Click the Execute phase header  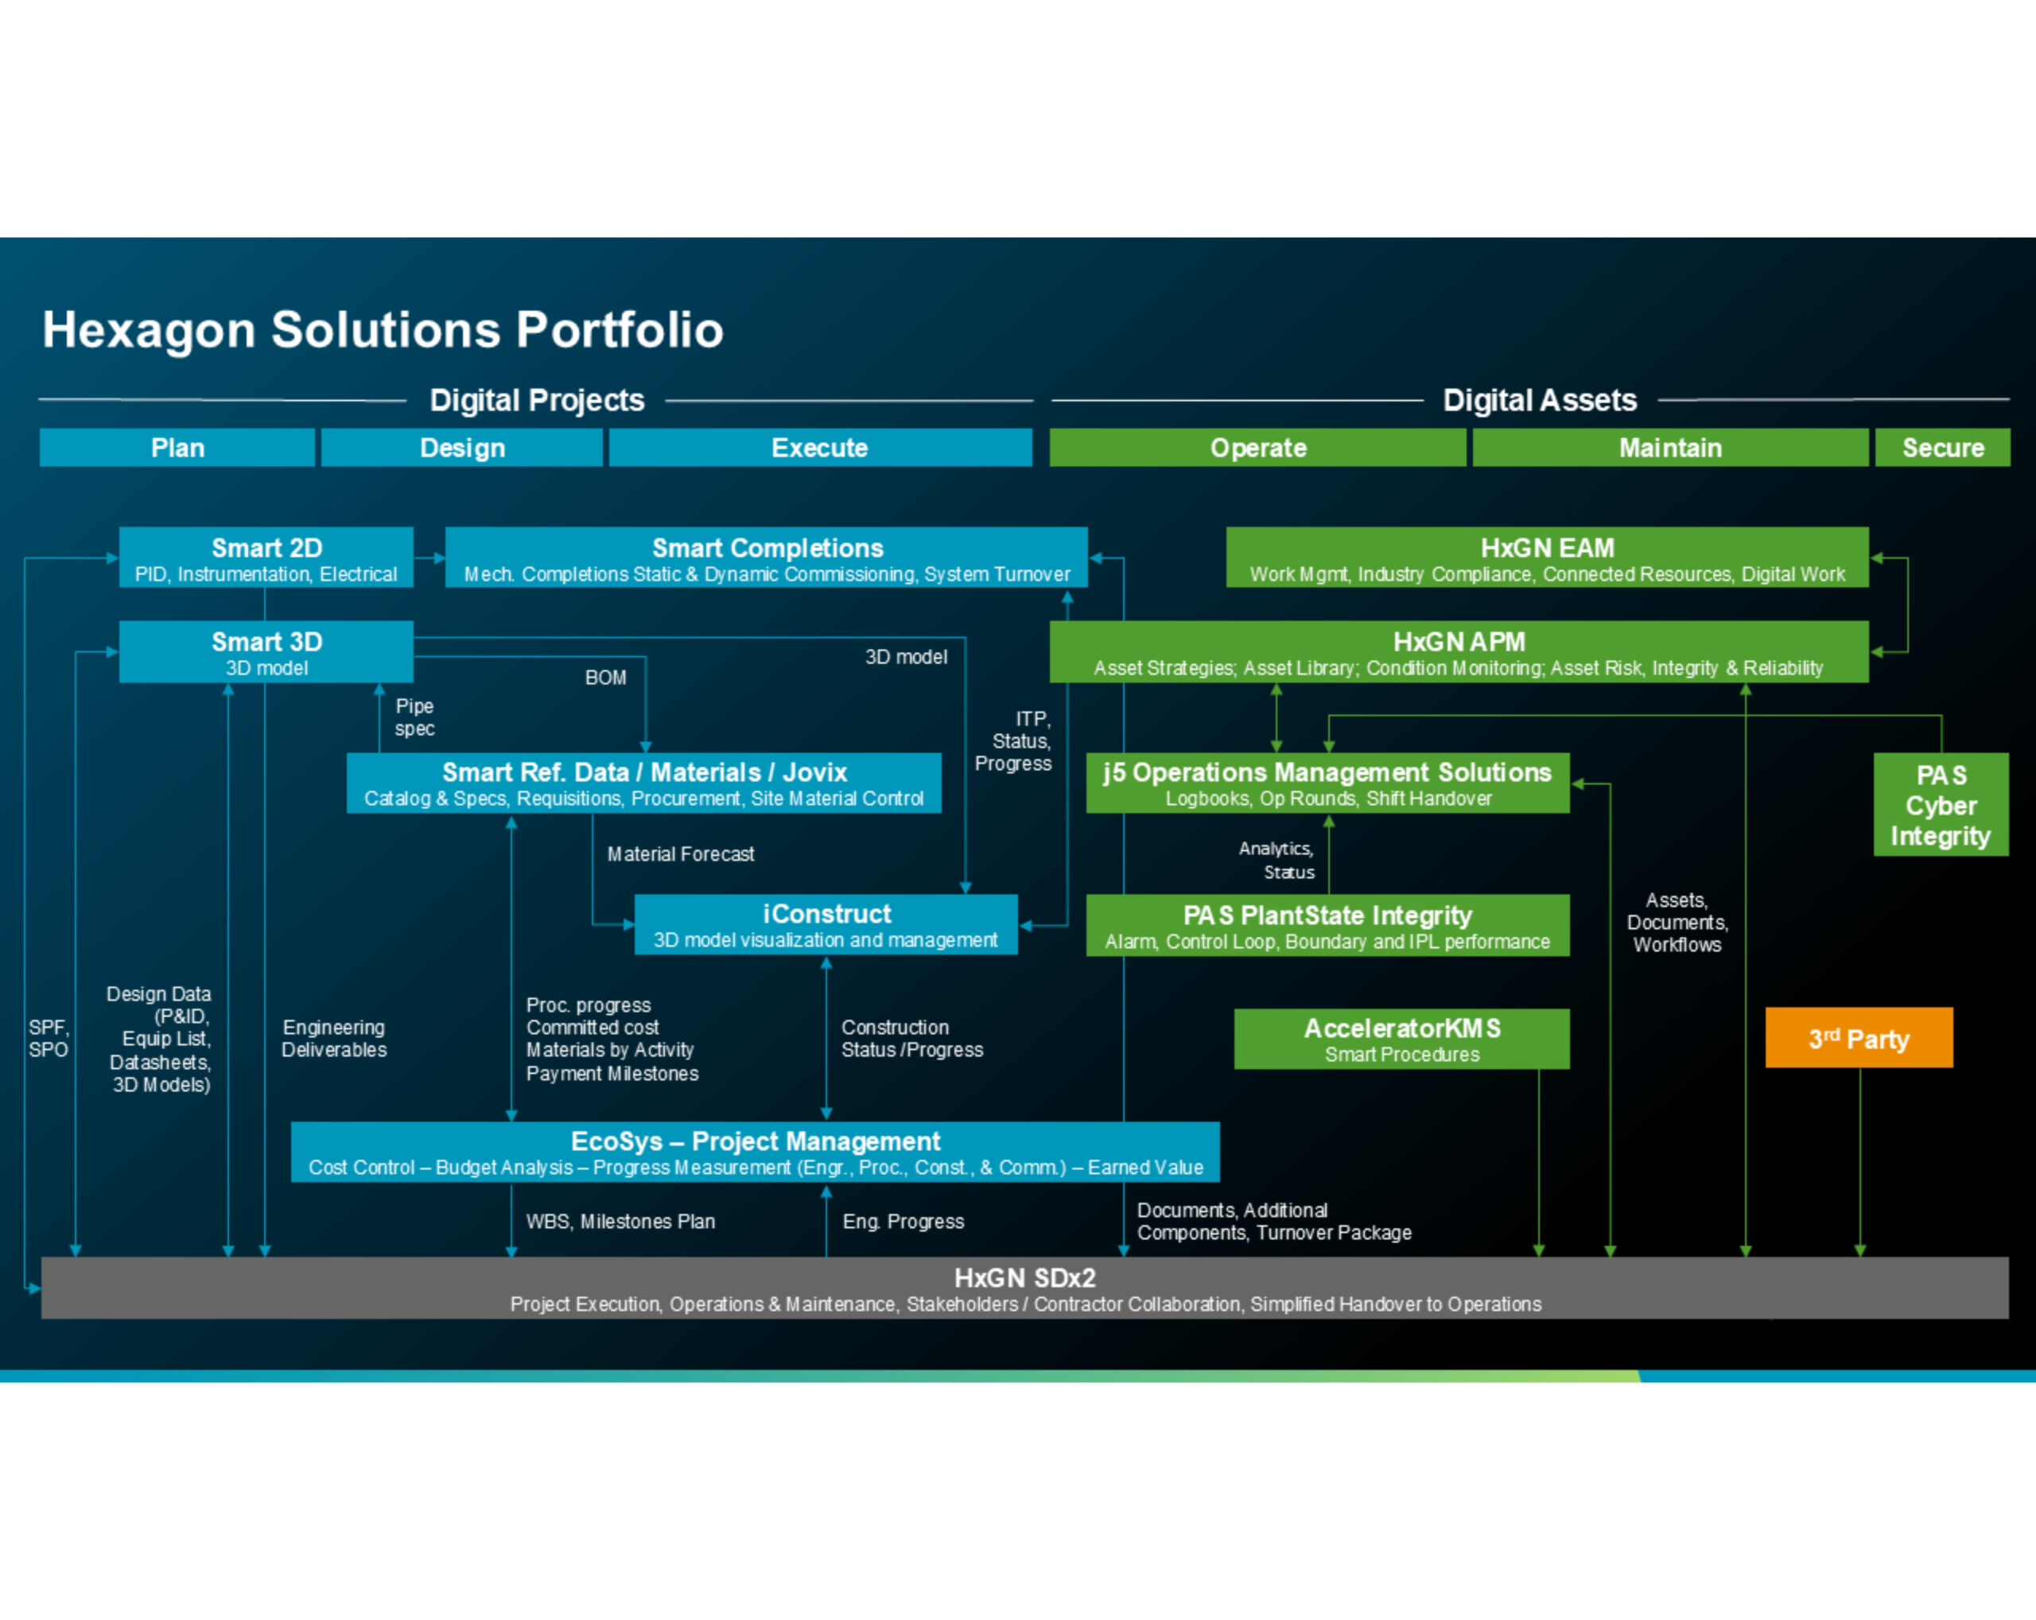click(820, 448)
